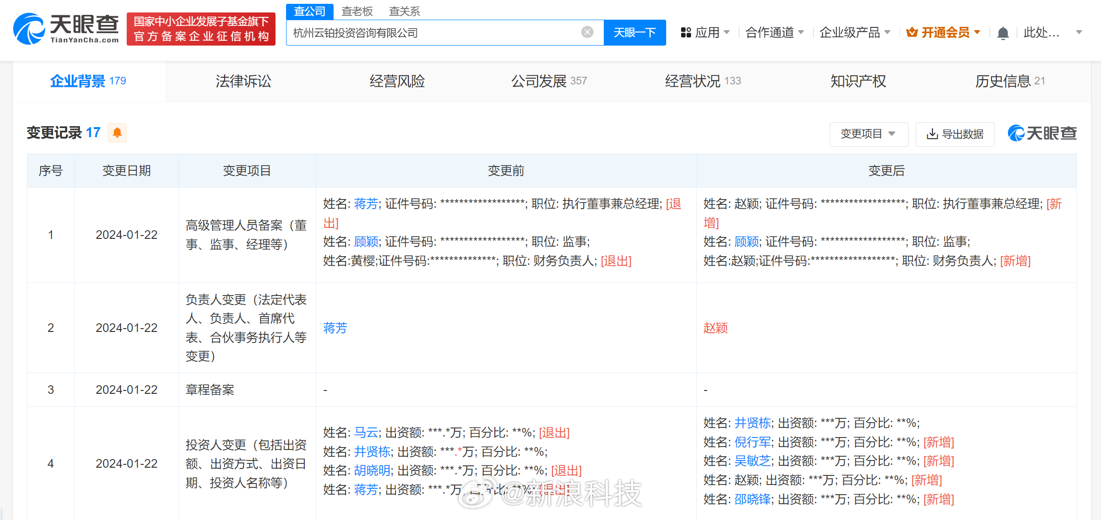Click the company name search field
1101x520 pixels.
(x=432, y=33)
